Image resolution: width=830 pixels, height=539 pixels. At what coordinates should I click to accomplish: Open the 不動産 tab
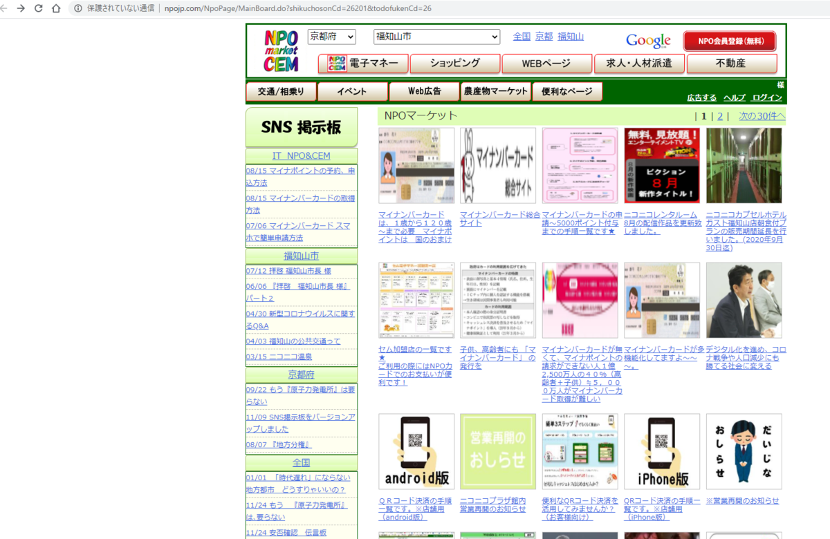tap(732, 64)
